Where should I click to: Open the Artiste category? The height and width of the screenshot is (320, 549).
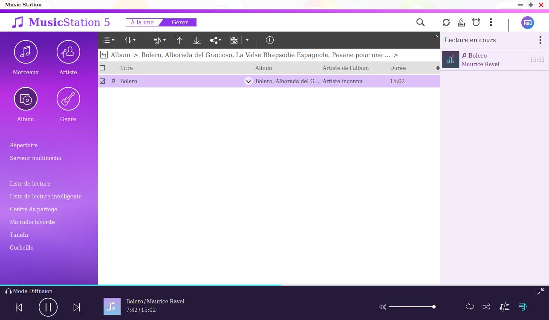coord(68,52)
